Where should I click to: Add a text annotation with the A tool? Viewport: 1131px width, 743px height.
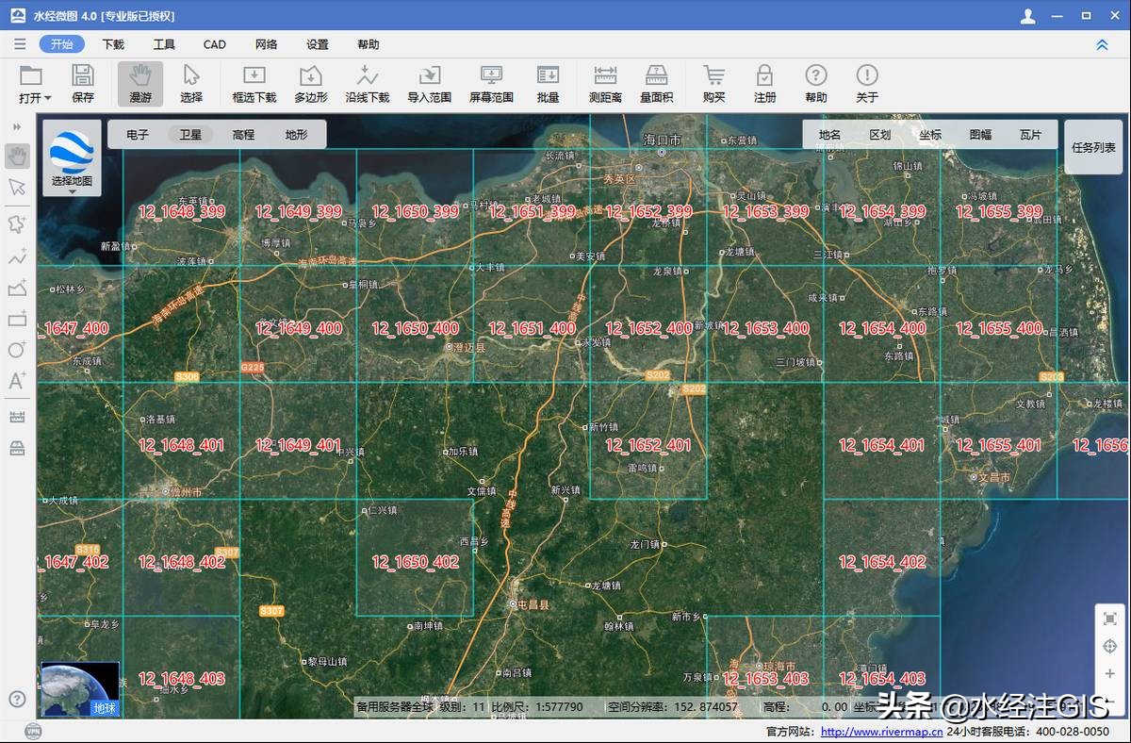click(x=17, y=381)
